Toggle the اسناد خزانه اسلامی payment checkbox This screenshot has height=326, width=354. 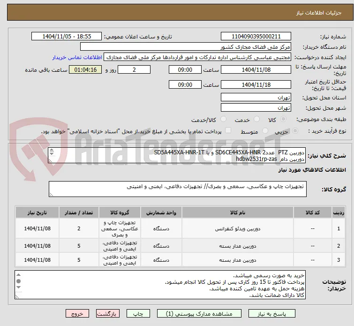point(228,130)
